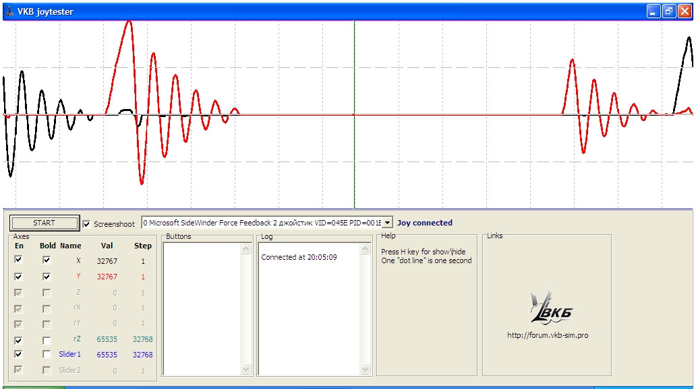
Task: Enable Bold for the rZ axis
Action: 47,341
